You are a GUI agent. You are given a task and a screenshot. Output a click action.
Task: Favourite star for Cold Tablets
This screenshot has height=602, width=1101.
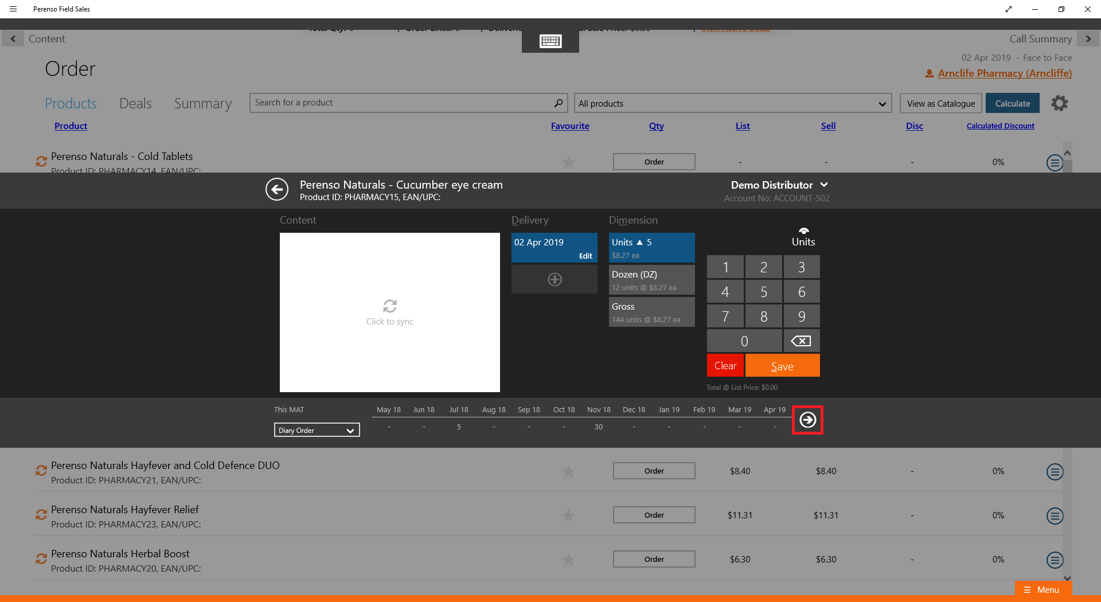[x=568, y=162]
